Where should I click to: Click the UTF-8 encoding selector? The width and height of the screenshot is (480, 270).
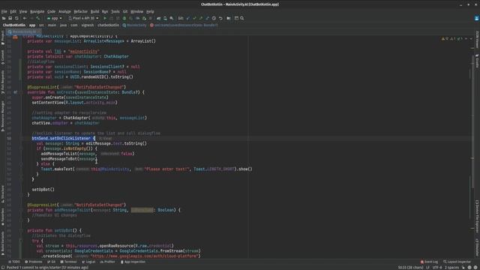(x=437, y=268)
